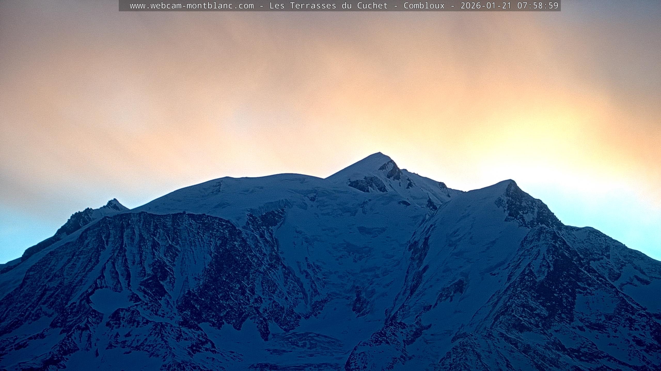The height and width of the screenshot is (371, 661).
Task: Click the small rocky peak at far left
Action: (114, 201)
